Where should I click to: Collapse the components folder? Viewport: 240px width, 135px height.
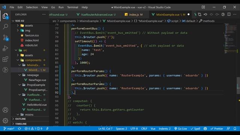point(18,60)
